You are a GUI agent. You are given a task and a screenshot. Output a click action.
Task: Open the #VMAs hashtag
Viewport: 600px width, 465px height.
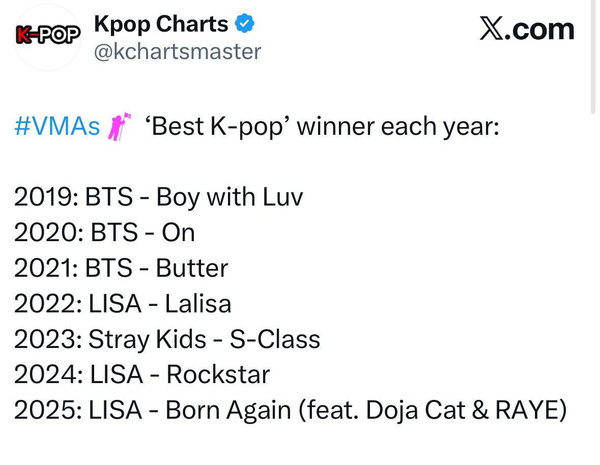click(x=57, y=126)
